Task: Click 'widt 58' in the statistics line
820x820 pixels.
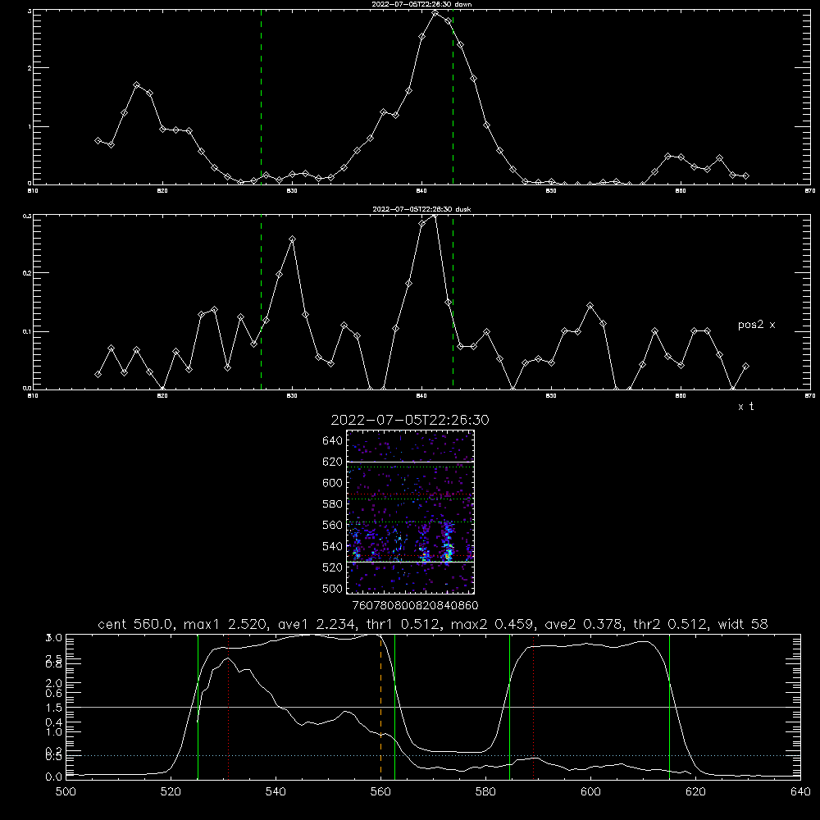Action: click(x=743, y=624)
